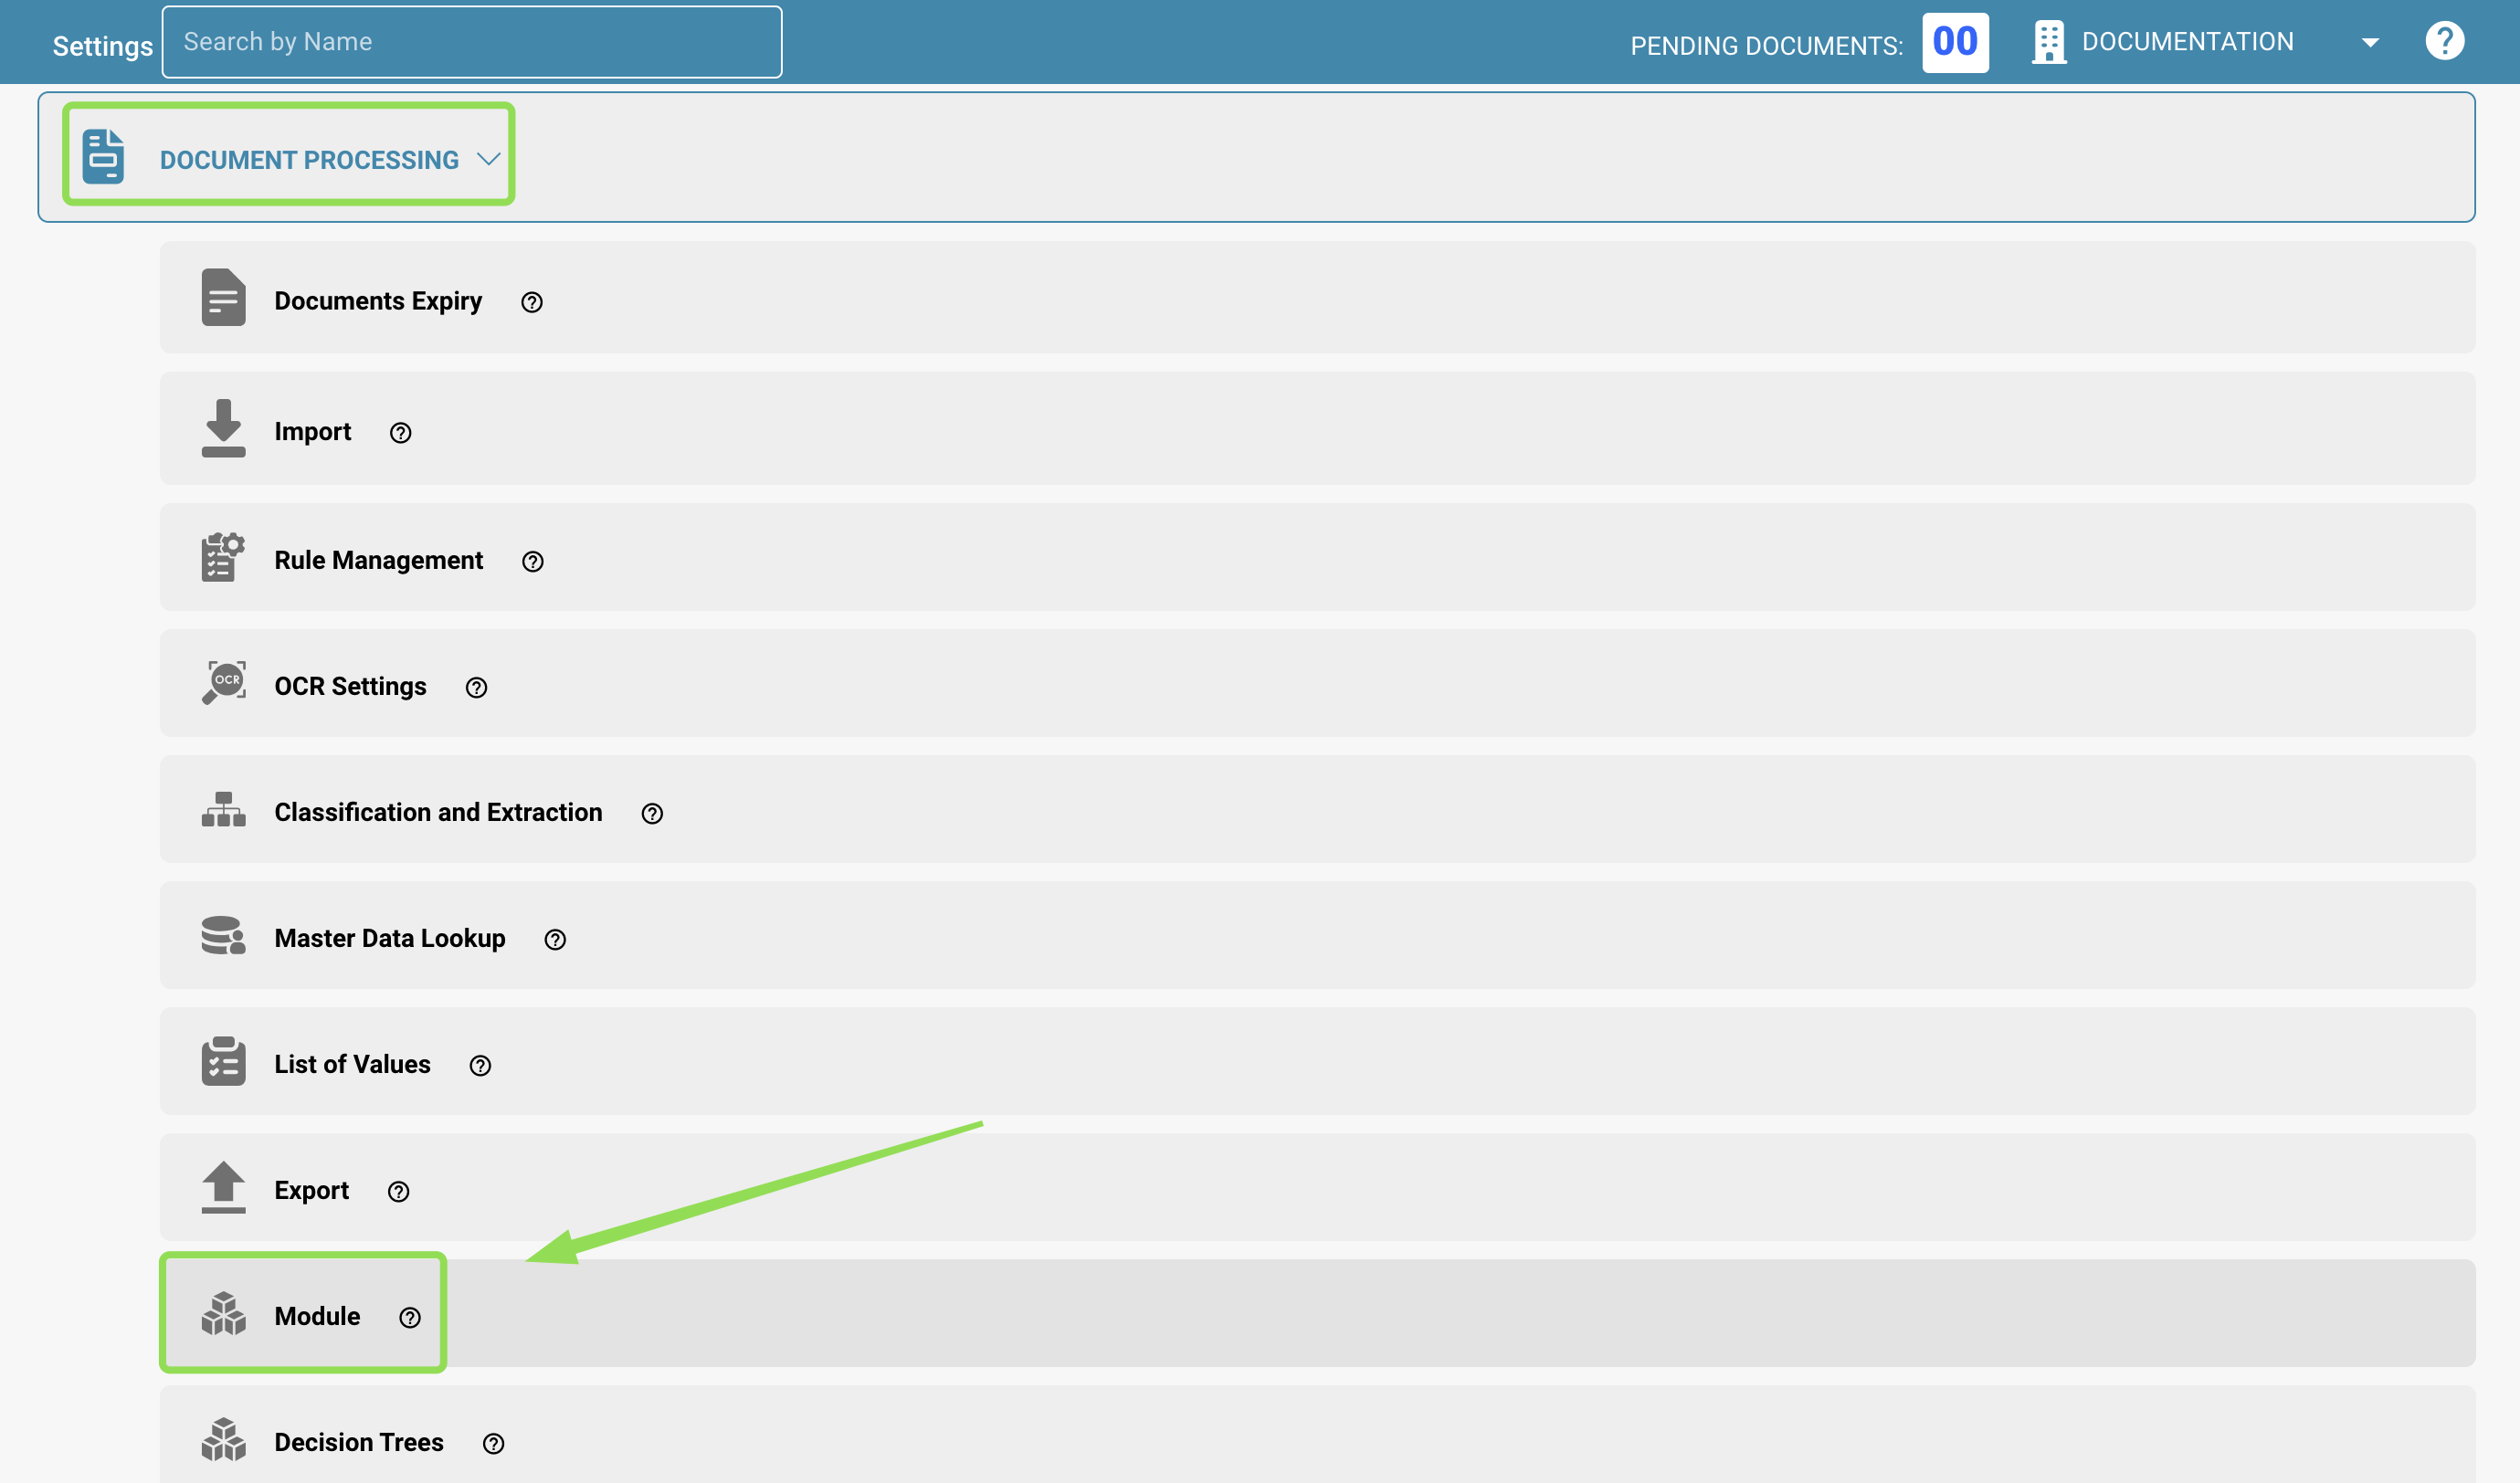
Task: Open help tooltip next to Documents Expiry
Action: [532, 302]
